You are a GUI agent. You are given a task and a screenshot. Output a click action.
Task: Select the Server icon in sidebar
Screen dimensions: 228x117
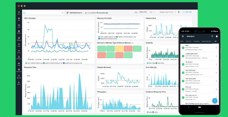tap(19, 32)
